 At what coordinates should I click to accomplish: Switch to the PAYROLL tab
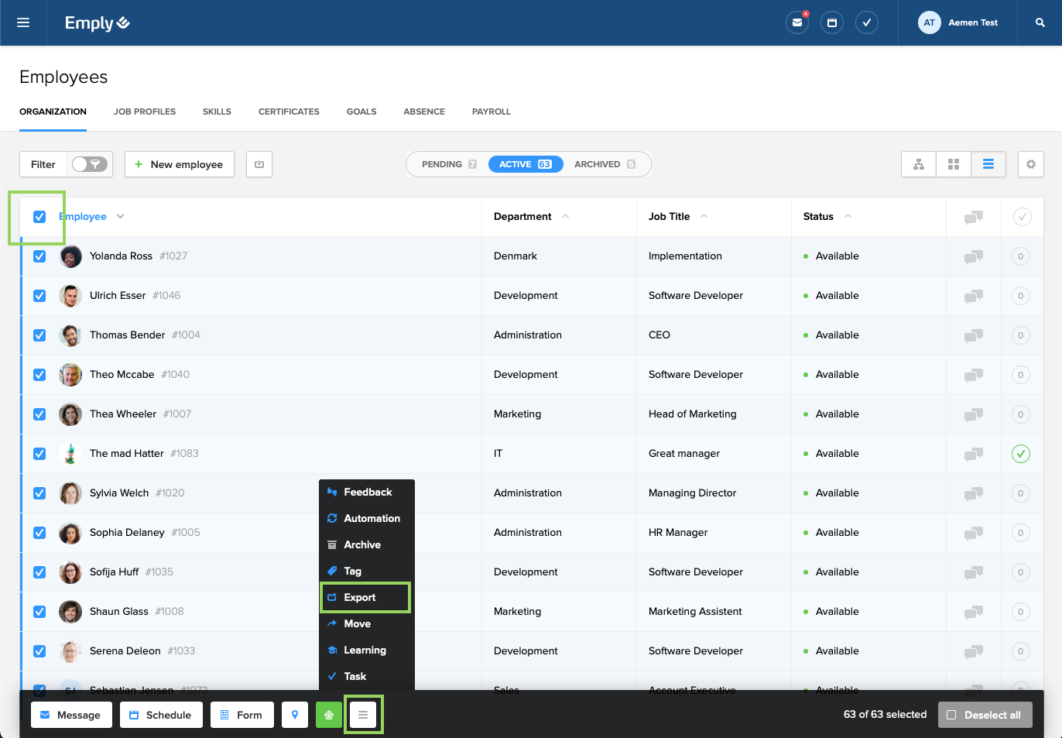(491, 112)
